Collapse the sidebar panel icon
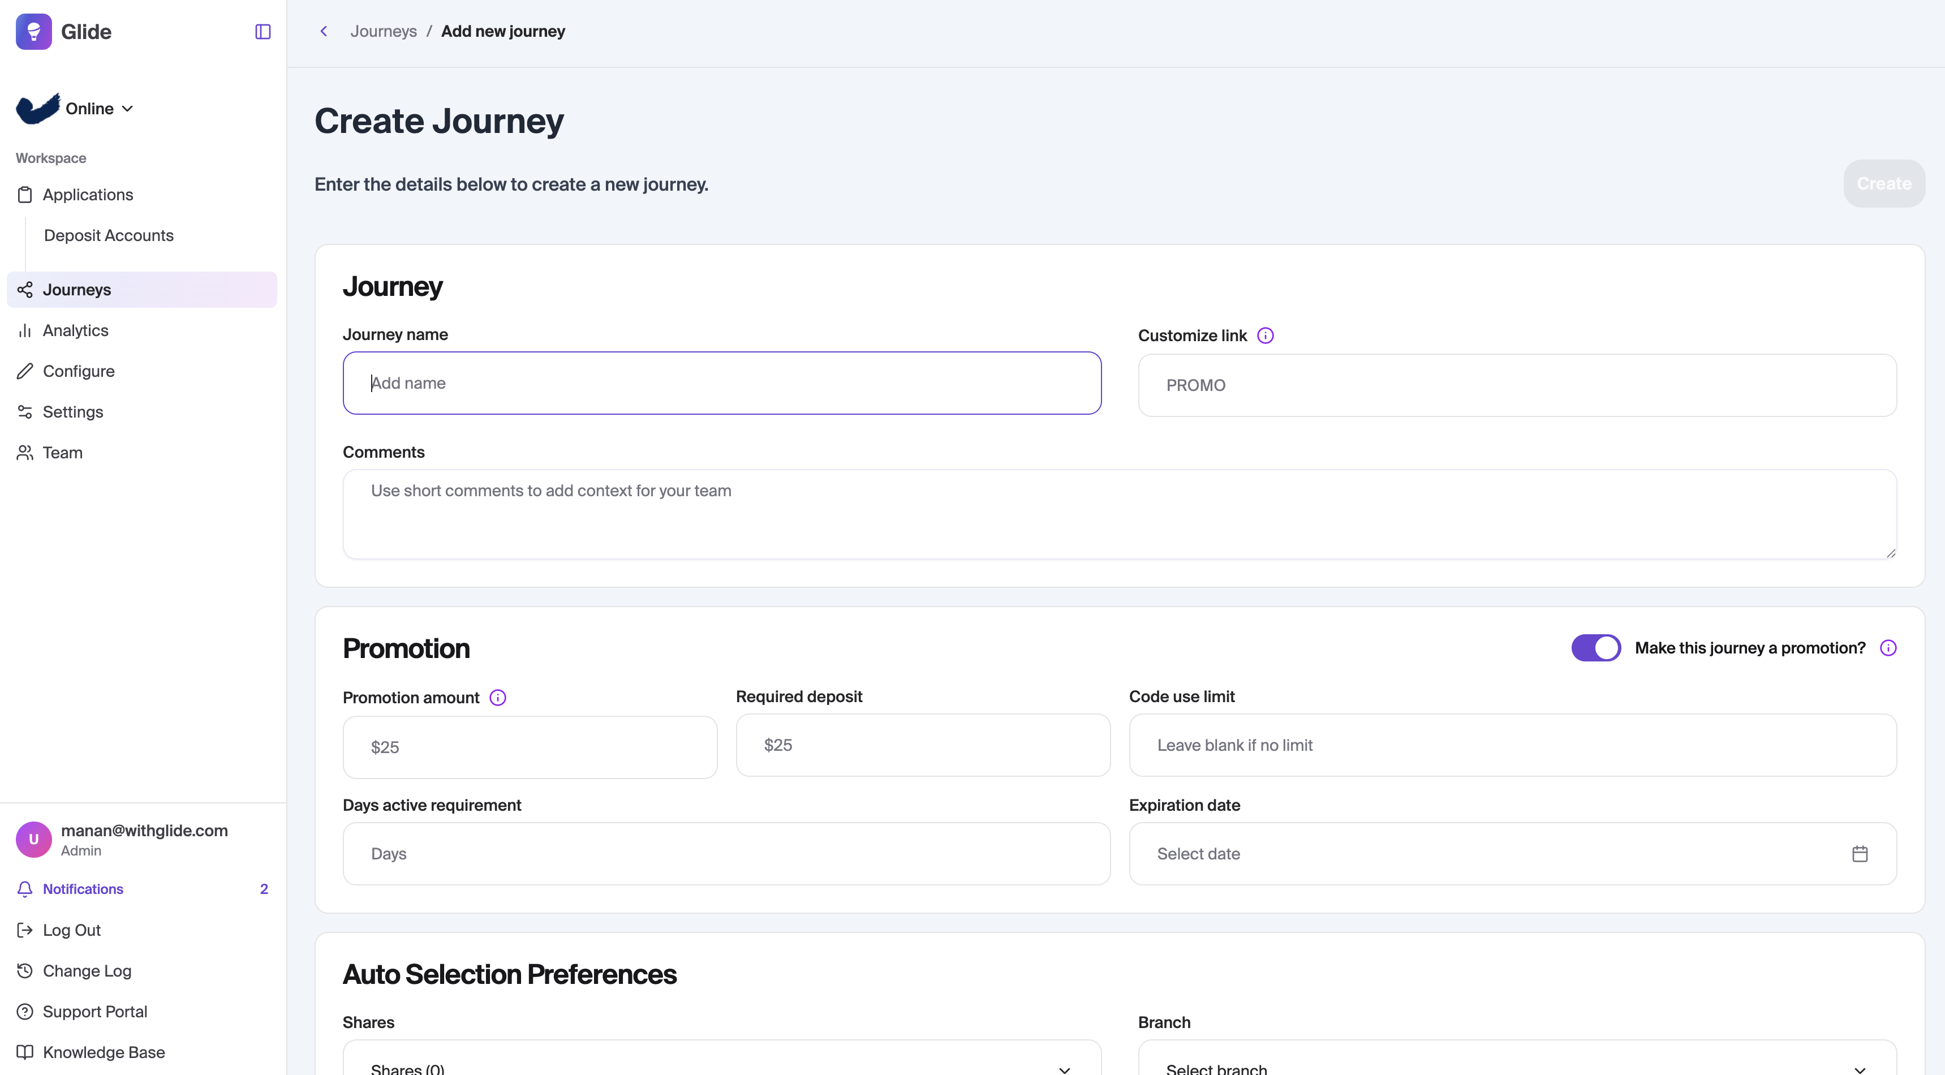 (x=263, y=32)
